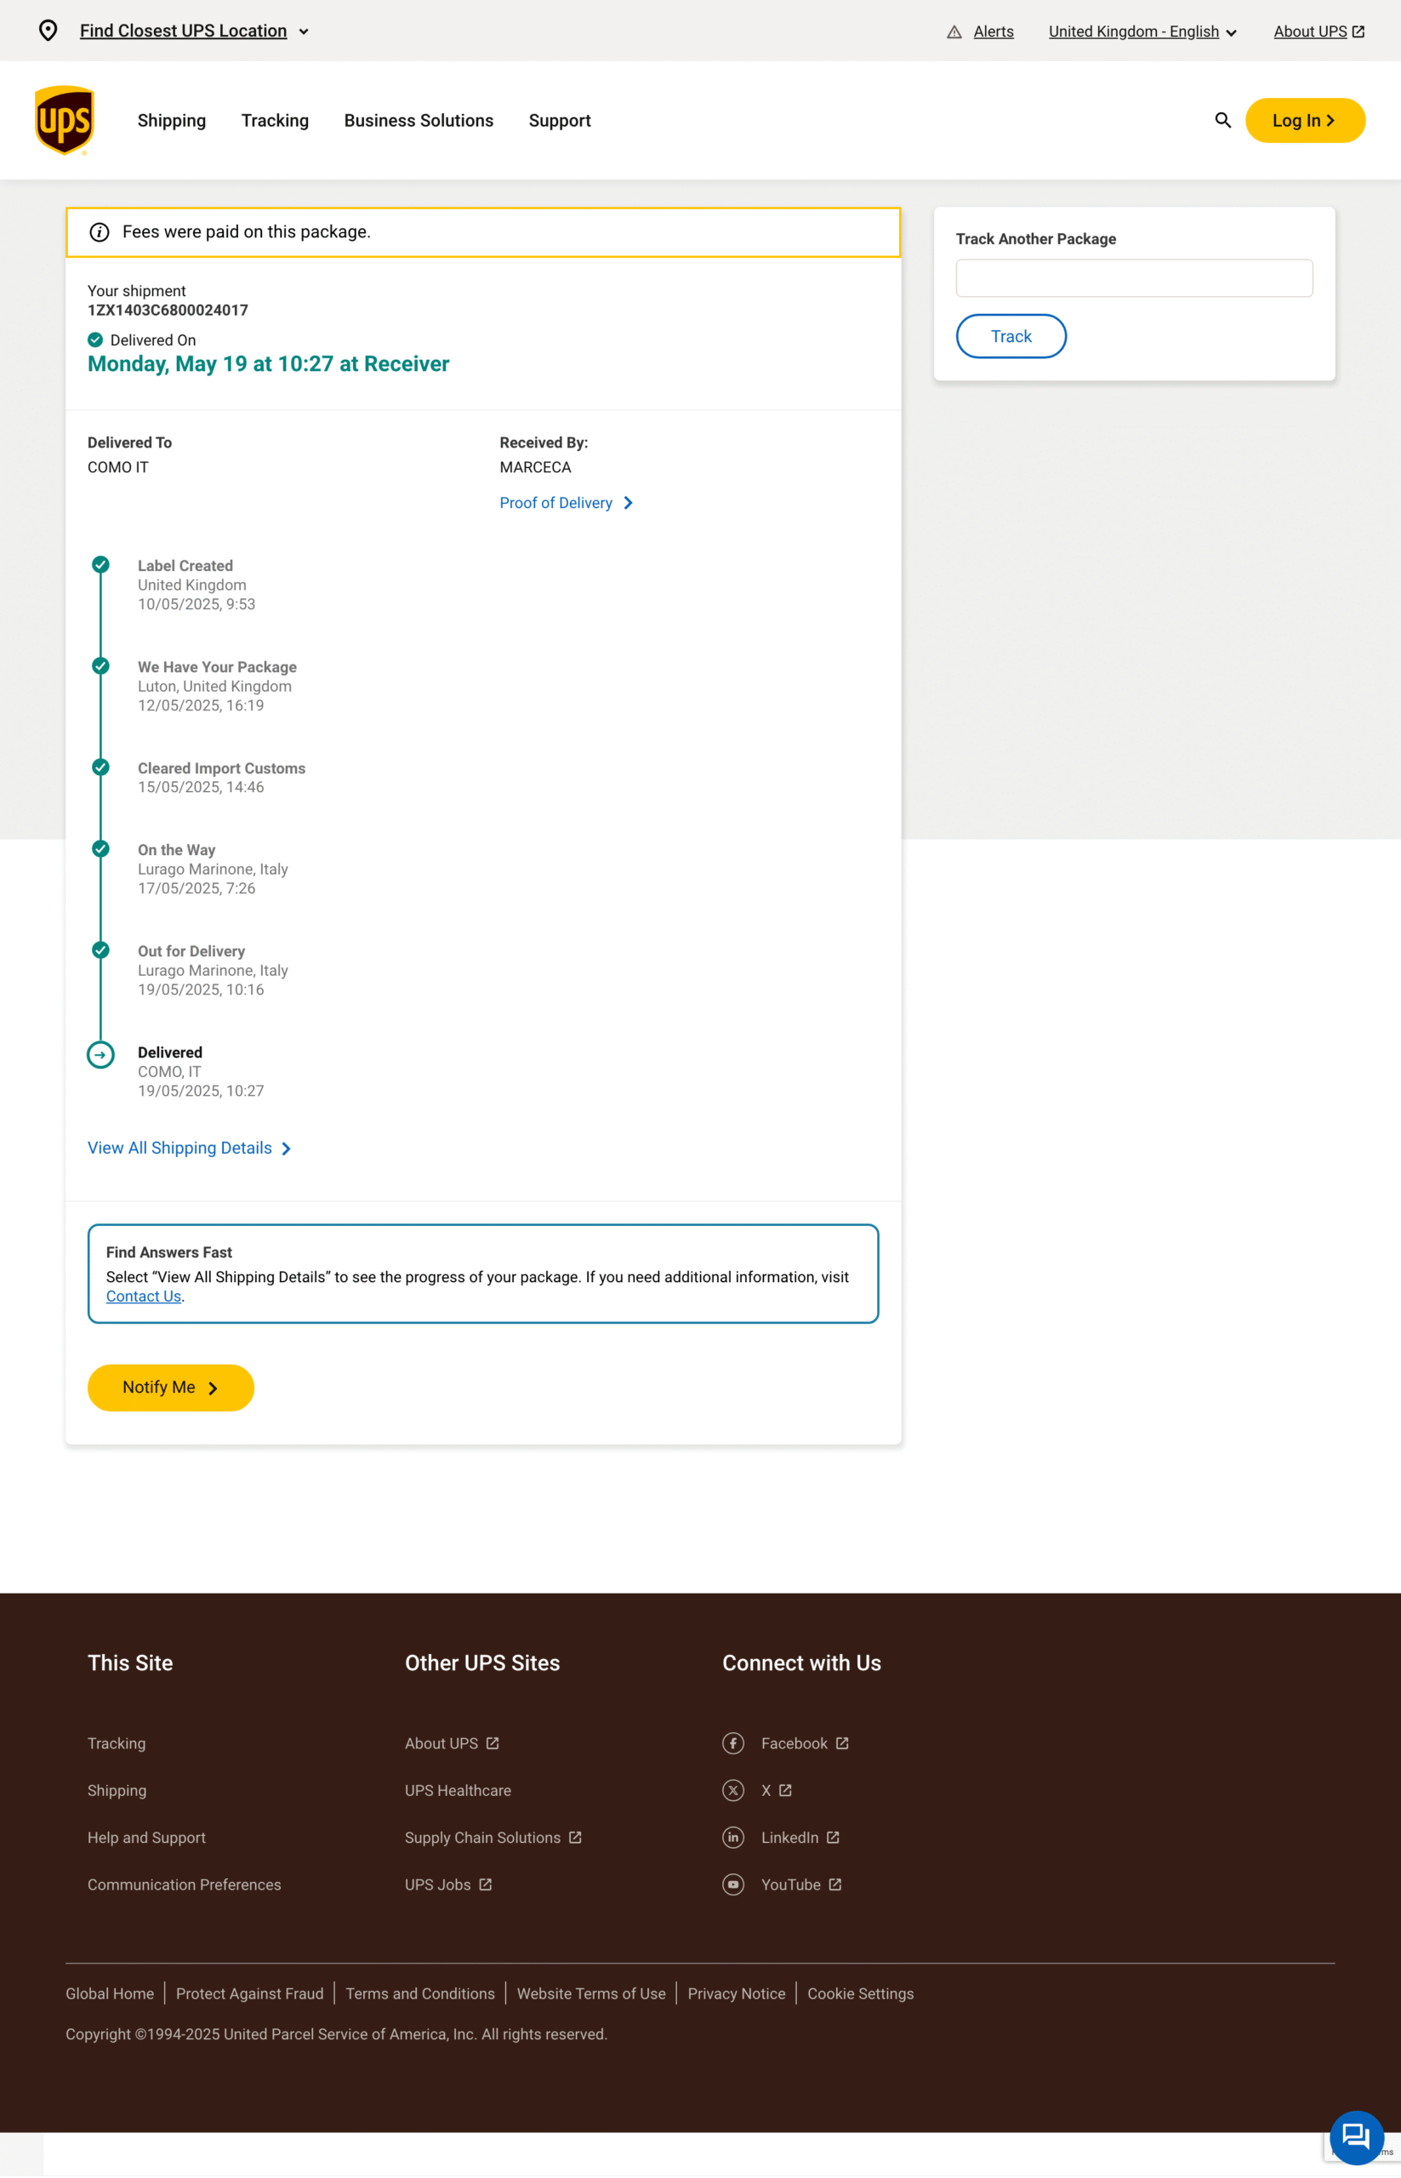Screen dimensions: 1401x2178
Task: Open Privacy Notice link
Action: (736, 1994)
